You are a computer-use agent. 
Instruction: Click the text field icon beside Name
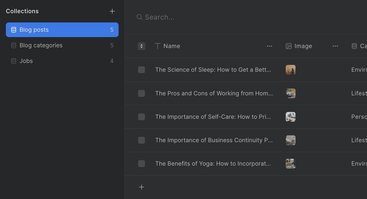(157, 46)
